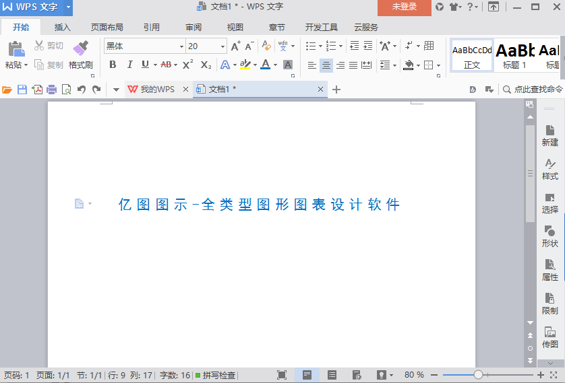Open the 限制 restriction side panel

coord(550,304)
